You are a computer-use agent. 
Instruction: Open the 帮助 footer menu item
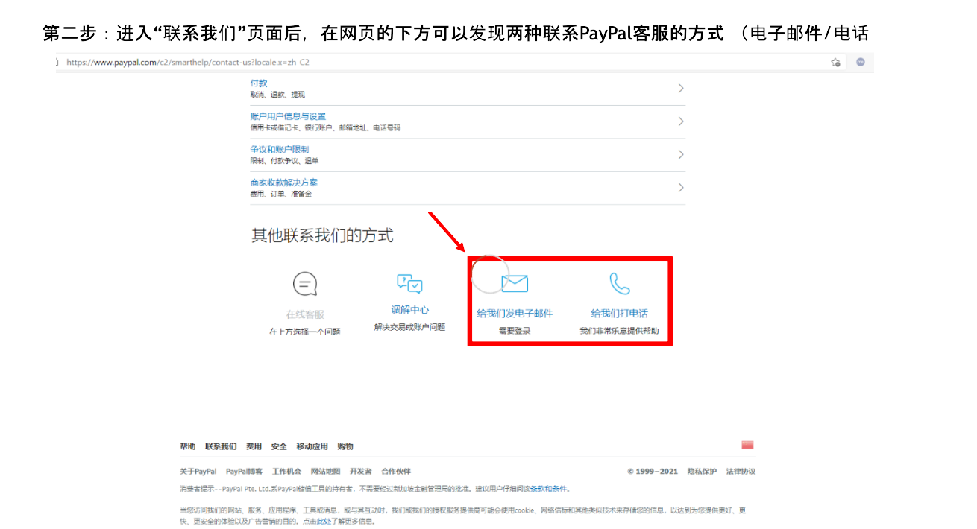pos(189,446)
